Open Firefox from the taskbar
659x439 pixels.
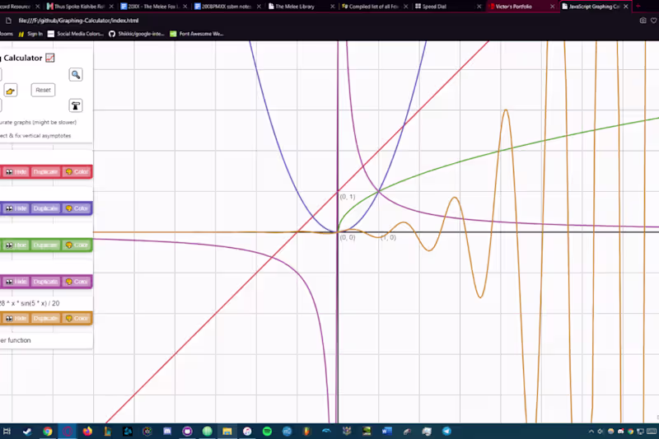tap(87, 431)
